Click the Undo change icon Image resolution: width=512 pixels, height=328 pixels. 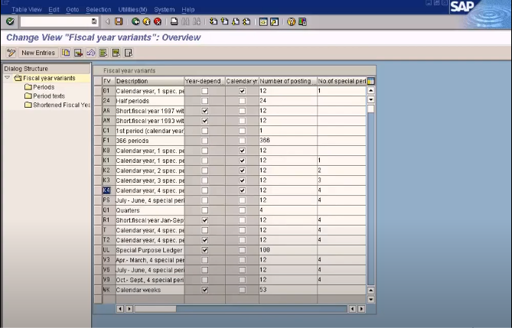(91, 53)
